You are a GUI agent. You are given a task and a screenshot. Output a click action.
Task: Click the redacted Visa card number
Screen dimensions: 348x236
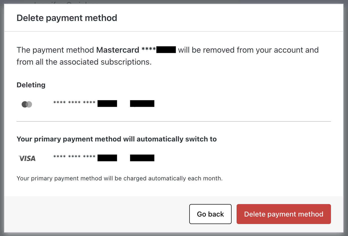pos(85,158)
